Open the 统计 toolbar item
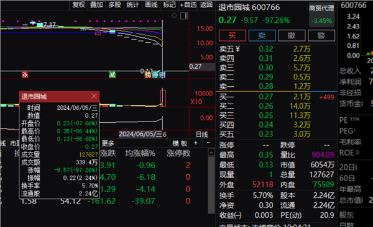373x227 pixels. (133, 4)
